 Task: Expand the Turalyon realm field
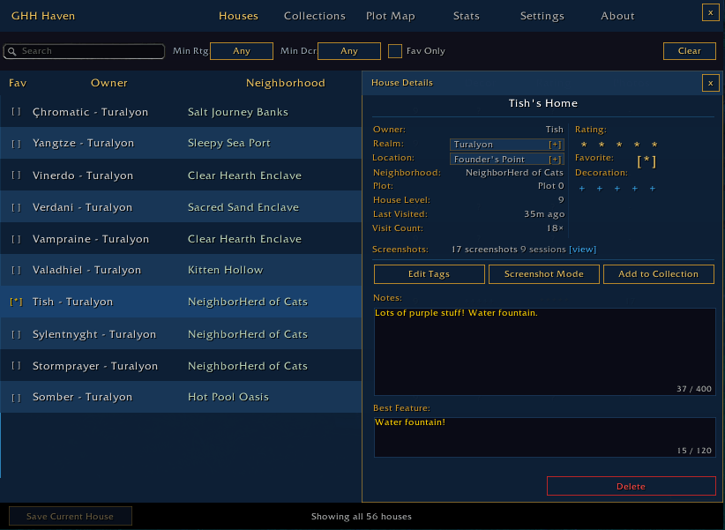point(555,145)
